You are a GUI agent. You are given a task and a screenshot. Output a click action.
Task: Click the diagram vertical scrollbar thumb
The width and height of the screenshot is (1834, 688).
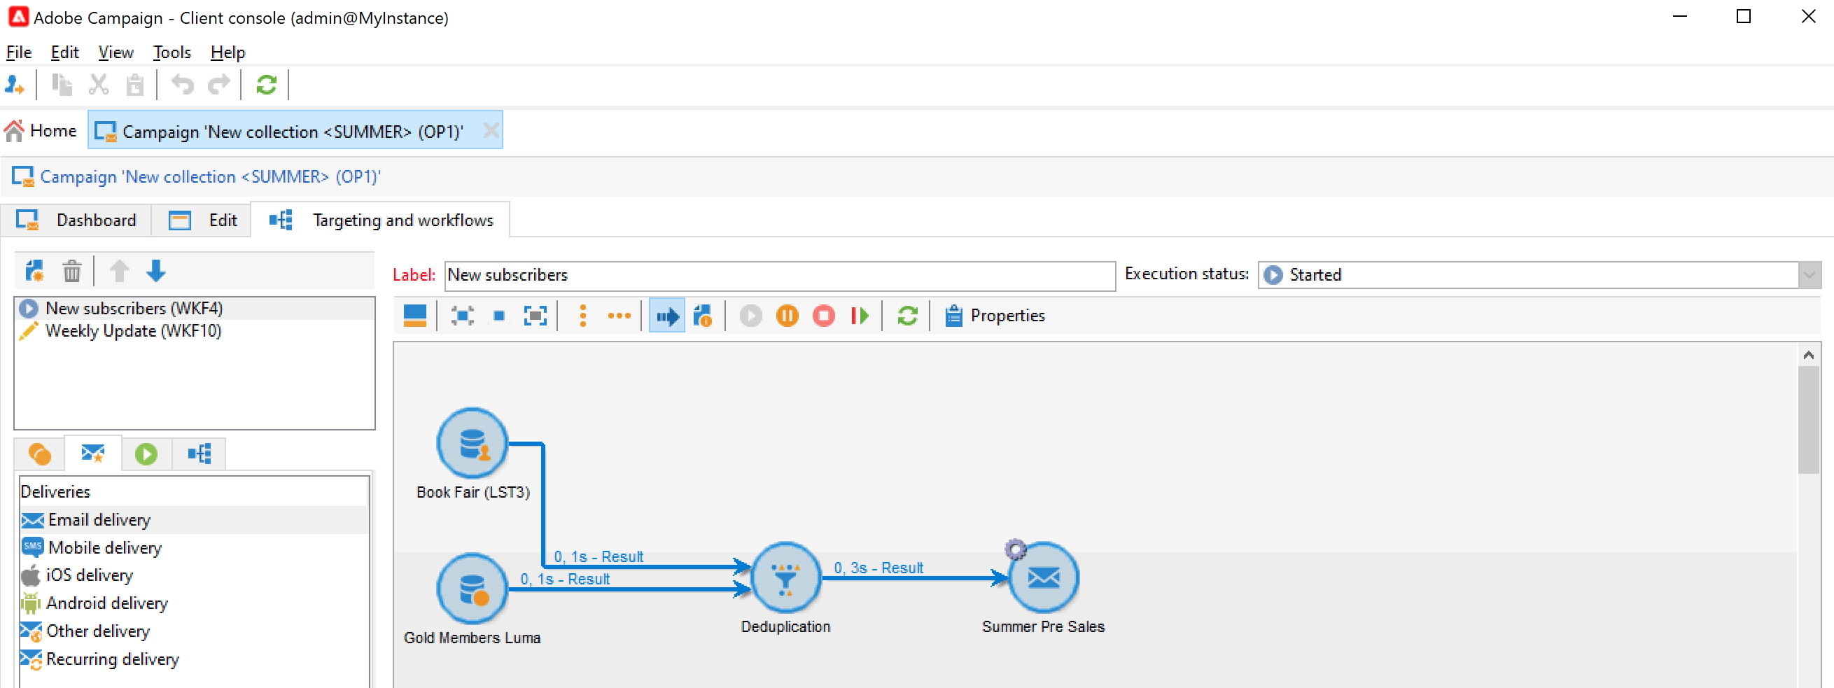click(x=1808, y=419)
